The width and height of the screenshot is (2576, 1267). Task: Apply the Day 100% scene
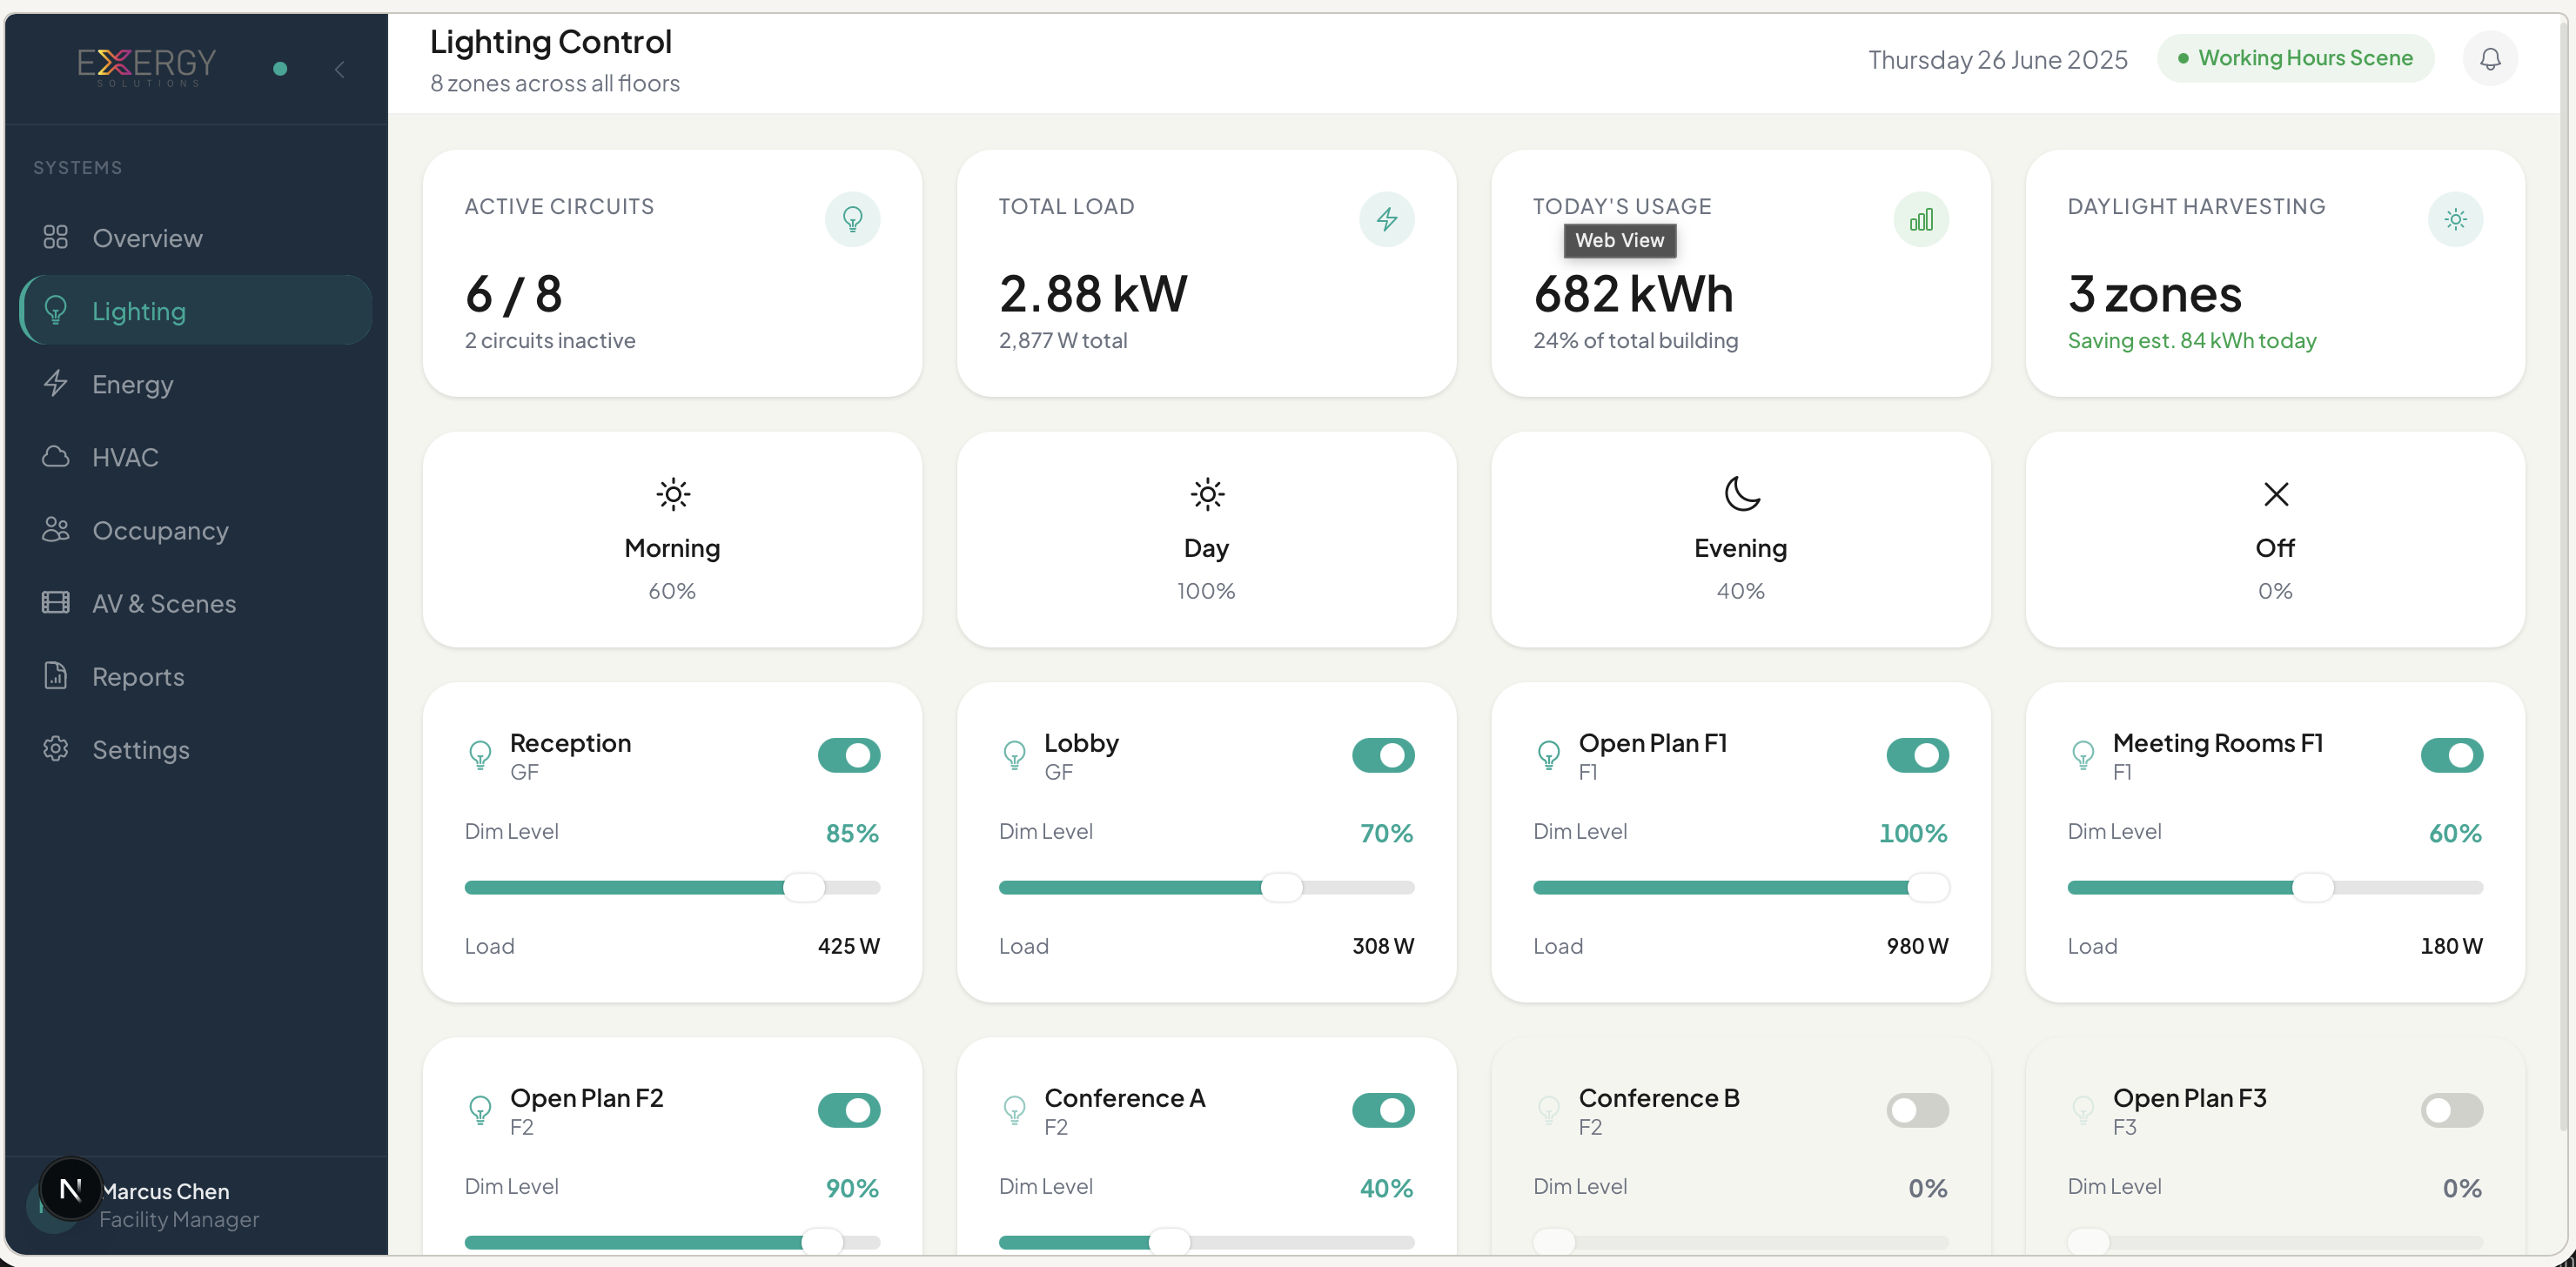point(1206,540)
